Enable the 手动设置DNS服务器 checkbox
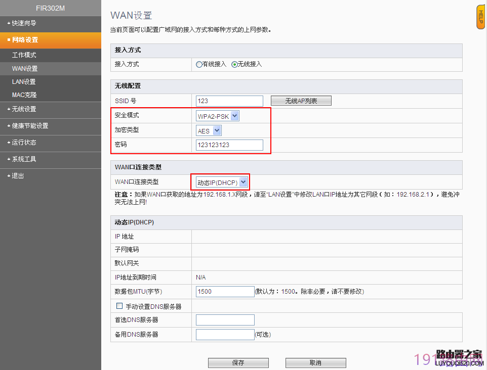 click(x=119, y=306)
